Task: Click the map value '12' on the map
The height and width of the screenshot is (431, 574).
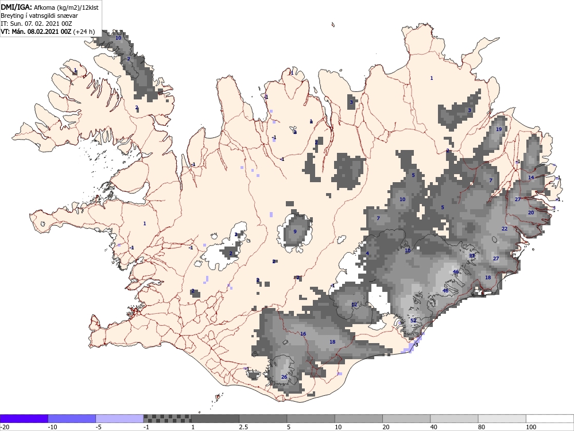Action: (354, 305)
